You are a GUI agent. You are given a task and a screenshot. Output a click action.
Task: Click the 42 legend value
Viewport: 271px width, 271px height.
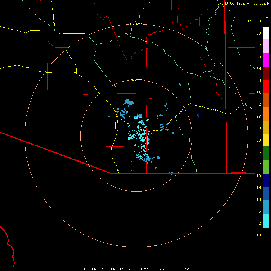(259, 104)
